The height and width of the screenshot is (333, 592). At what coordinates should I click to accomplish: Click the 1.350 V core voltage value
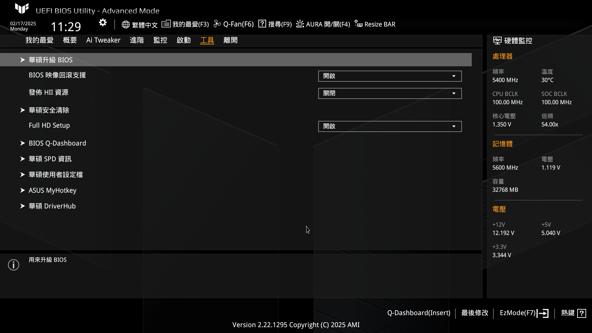coord(502,125)
